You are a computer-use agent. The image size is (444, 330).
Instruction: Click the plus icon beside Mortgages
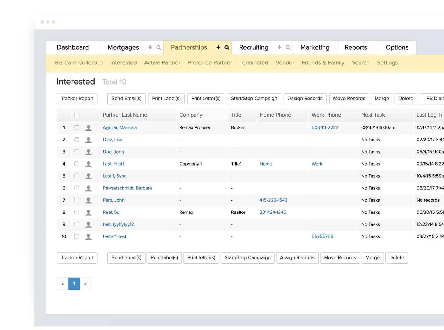[x=150, y=47]
